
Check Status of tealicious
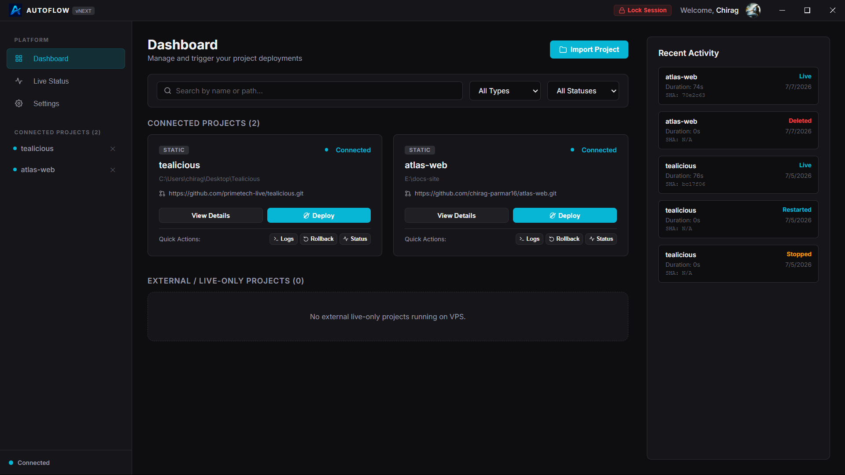pos(355,239)
